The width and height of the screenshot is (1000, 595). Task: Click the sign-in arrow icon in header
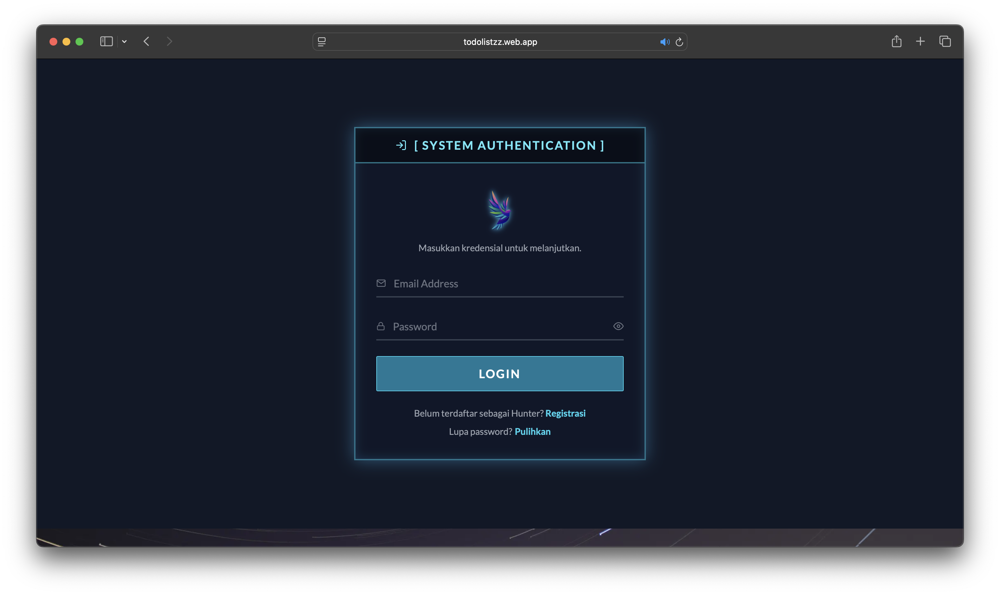tap(401, 145)
